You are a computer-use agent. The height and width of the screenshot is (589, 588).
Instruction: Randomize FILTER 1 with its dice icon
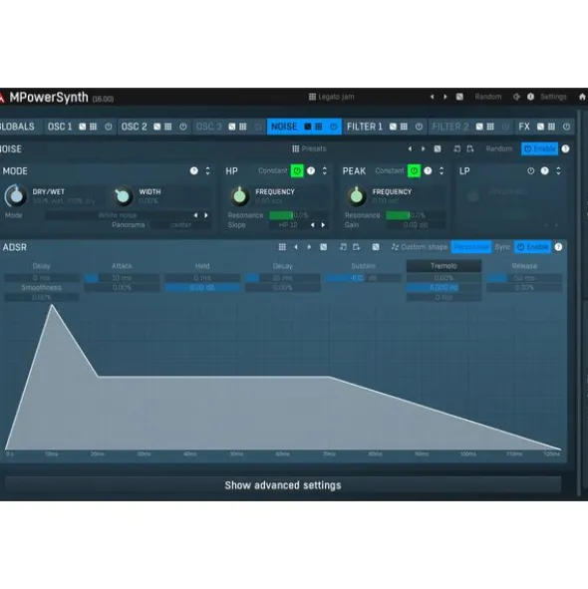393,127
